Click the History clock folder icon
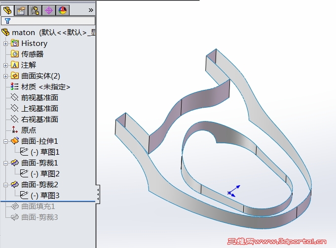Image resolution: width=336 pixels, height=248 pixels. click(x=15, y=43)
